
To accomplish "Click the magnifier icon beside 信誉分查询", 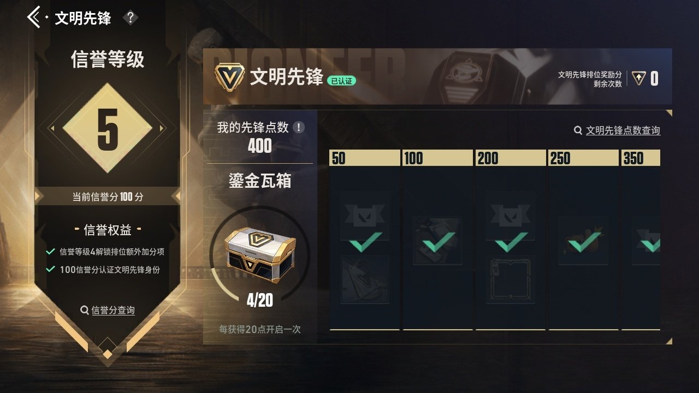I will [x=85, y=310].
